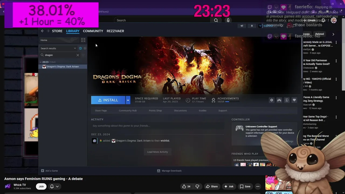
Task: Click the activity comment input field
Action: click(158, 126)
